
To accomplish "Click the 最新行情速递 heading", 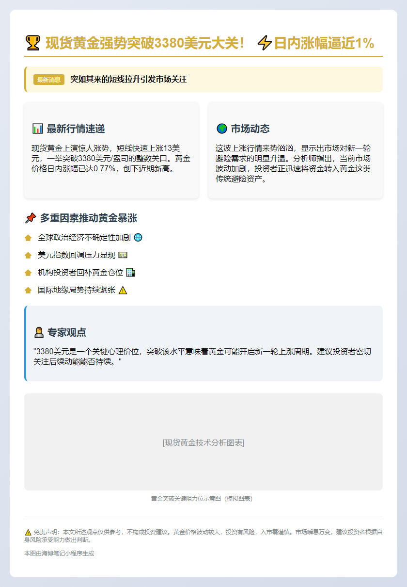I will click(76, 129).
